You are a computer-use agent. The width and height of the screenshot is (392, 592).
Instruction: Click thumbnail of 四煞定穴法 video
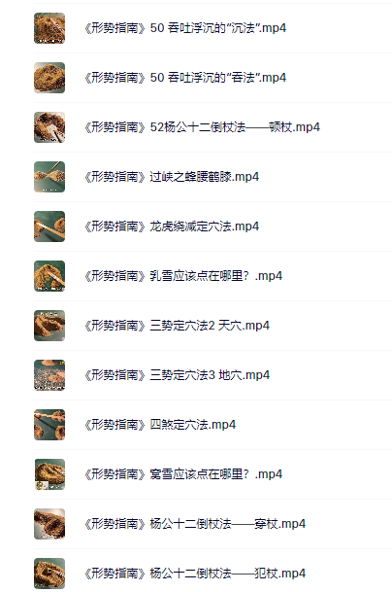point(49,425)
